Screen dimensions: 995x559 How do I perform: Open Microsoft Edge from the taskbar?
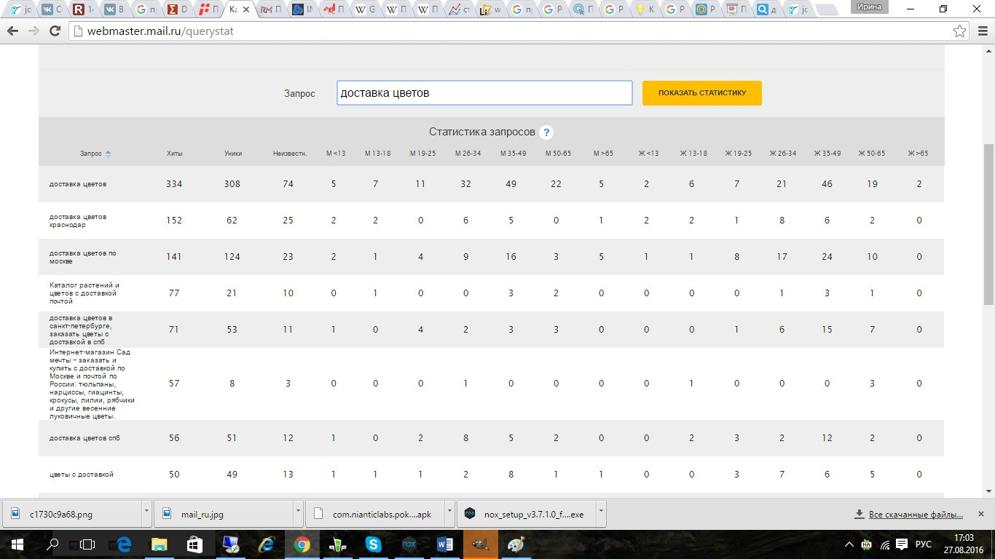tap(123, 544)
